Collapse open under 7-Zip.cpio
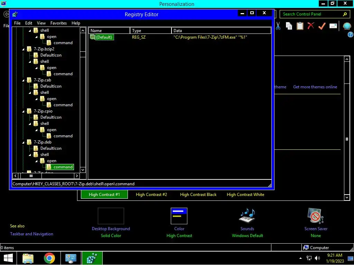This screenshot has height=265, width=354. (x=36, y=130)
